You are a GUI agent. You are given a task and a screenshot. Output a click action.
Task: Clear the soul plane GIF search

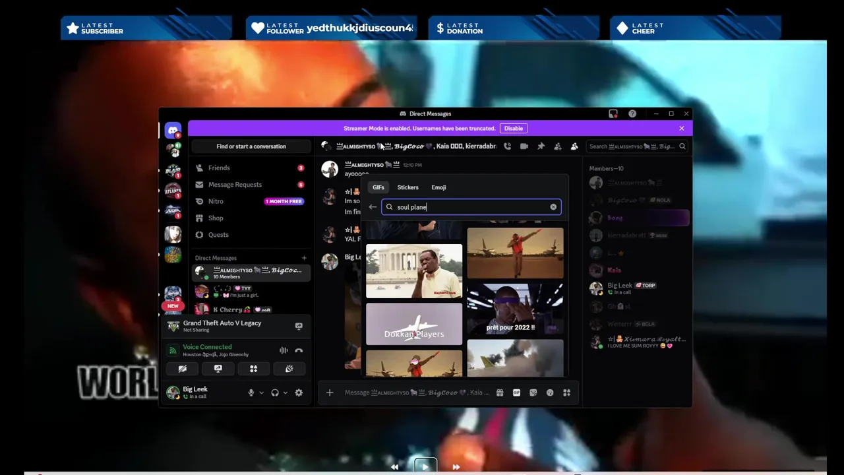553,207
